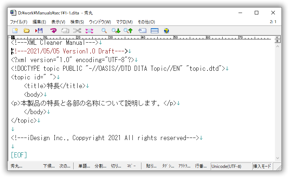Click the cursor position 2: 1 indicator

click(273, 22)
